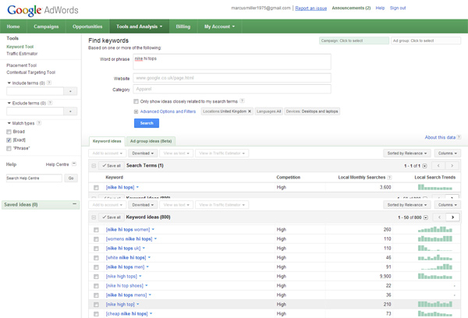Add the include term with plus button
Screen dimensions: 468x318
click(x=70, y=91)
